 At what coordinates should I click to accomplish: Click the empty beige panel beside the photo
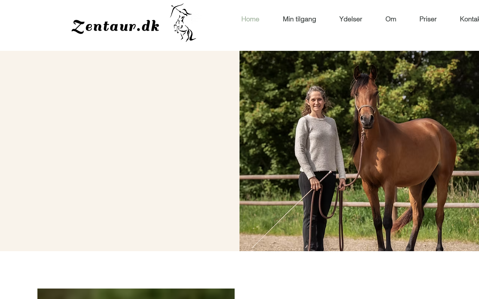(120, 151)
